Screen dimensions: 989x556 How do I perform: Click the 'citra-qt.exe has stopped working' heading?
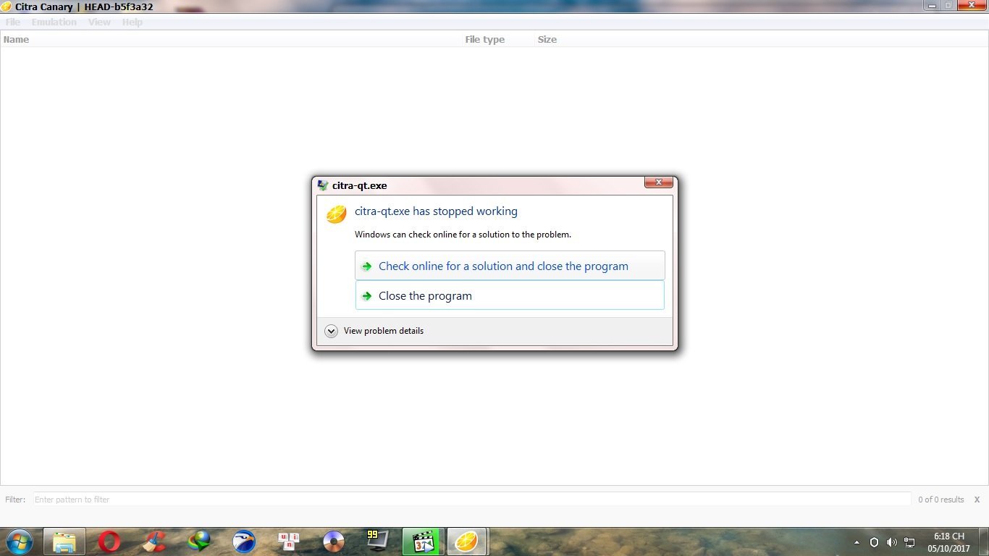coord(436,211)
